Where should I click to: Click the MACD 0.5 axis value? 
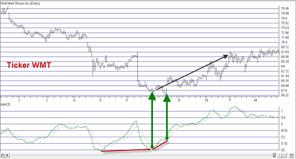[x=283, y=118]
